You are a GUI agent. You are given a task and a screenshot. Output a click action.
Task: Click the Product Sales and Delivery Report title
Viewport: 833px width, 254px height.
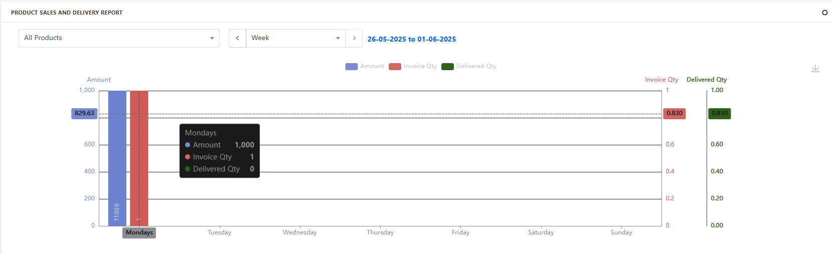pyautogui.click(x=67, y=13)
